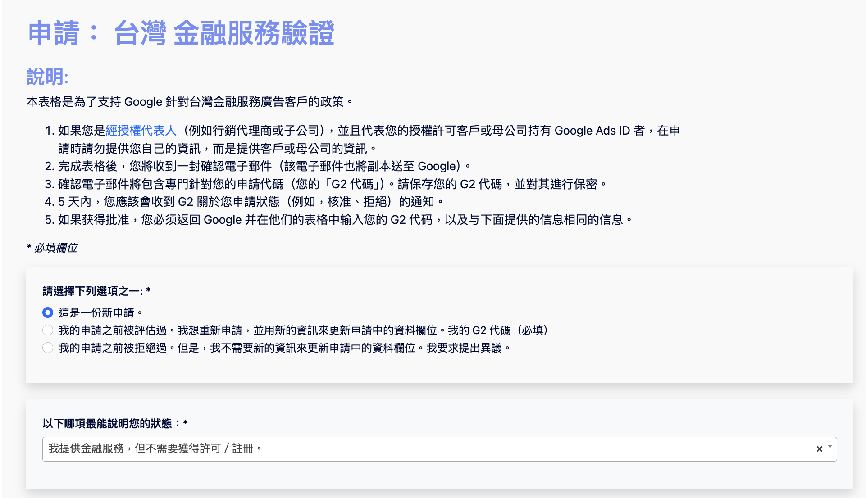Clear the status dropdown selection with X
Screen dimensions: 866x498
tap(819, 449)
